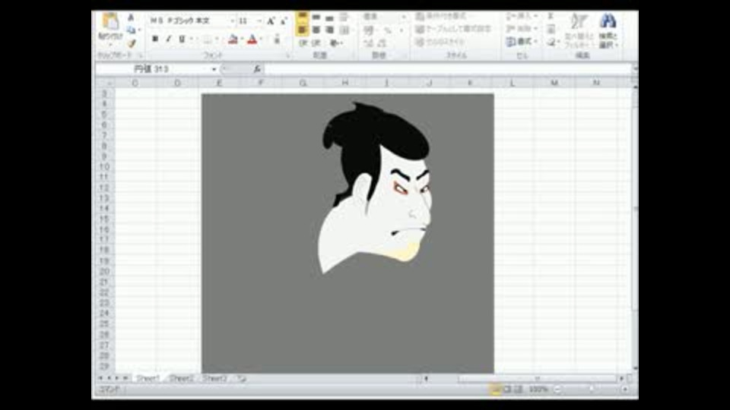Screen dimensions: 730x410
Task: Toggle center horizontal alignment
Action: [x=316, y=30]
